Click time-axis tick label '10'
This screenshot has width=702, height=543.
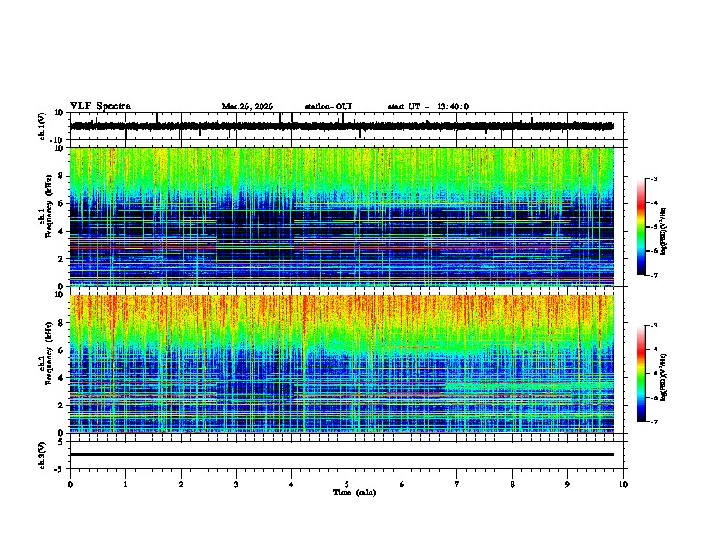[x=623, y=484]
